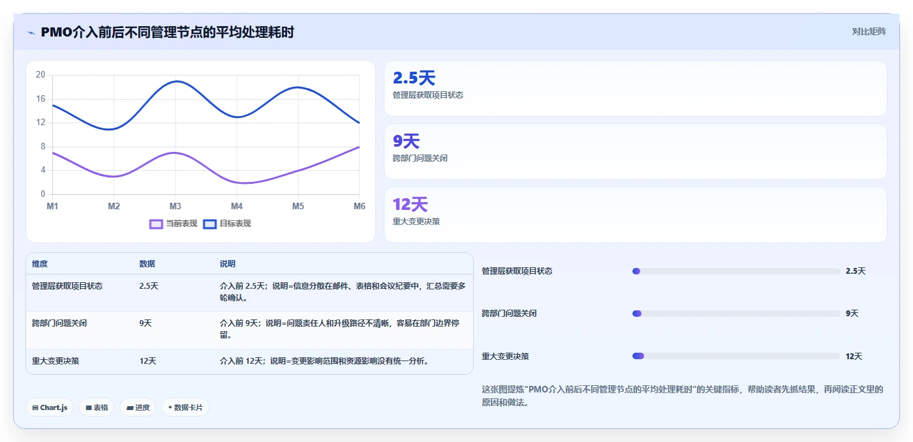Click progress label 跨部门问题关闭
Screen dimensions: 913x442
click(x=509, y=314)
